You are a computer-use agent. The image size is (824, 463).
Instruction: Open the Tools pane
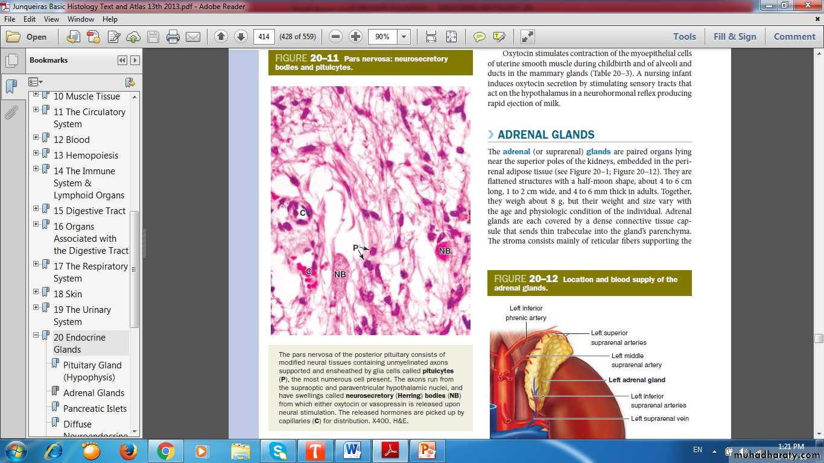coord(685,37)
